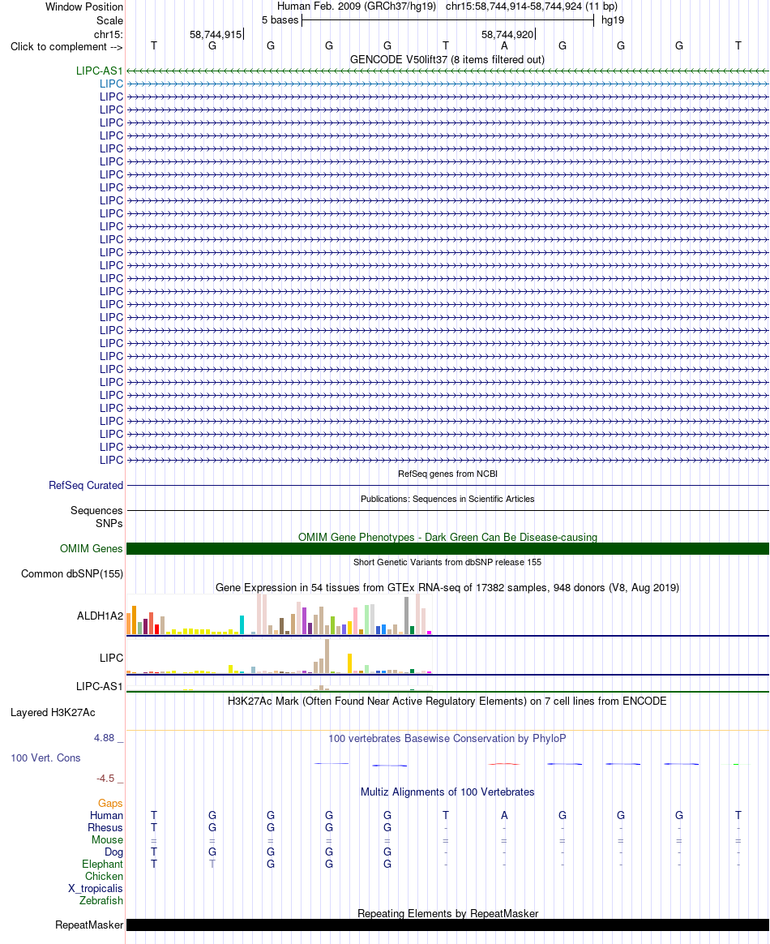Open 'Repeating Elements by RepeatMasker' title
Viewport: 770px width, 944px height.
point(447,913)
